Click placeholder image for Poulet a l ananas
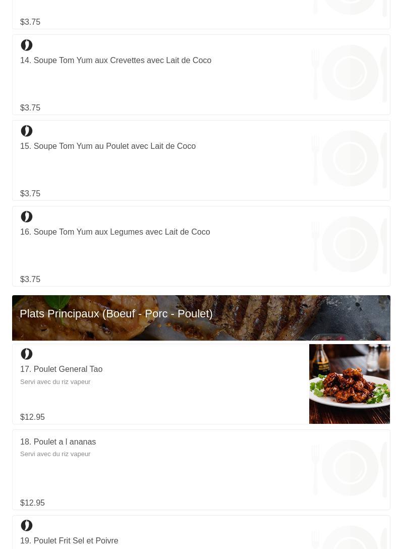Image resolution: width=396 pixels, height=549 pixels. pos(349,468)
